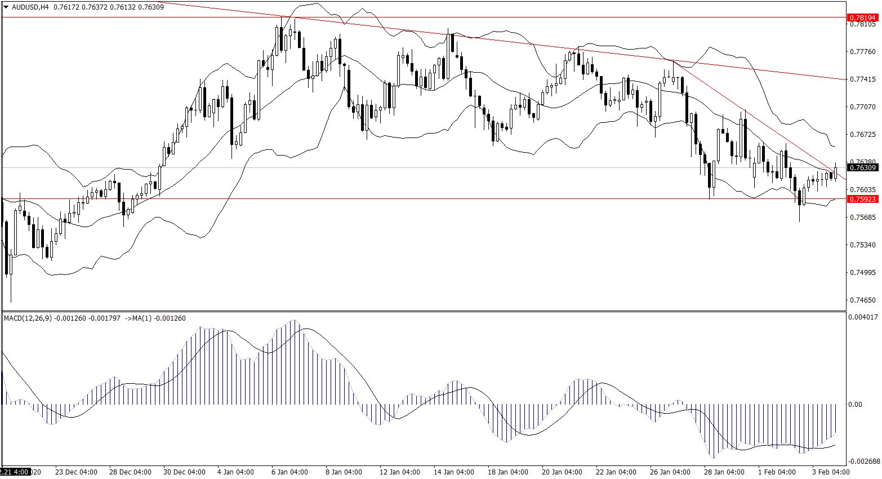882x479 pixels.
Task: Click the 22 Jan 04:00 time axis label
Action: (616, 472)
